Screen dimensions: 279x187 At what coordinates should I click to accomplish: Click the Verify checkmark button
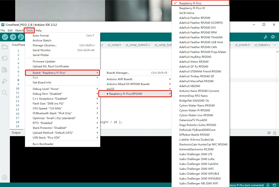(x=5, y=37)
